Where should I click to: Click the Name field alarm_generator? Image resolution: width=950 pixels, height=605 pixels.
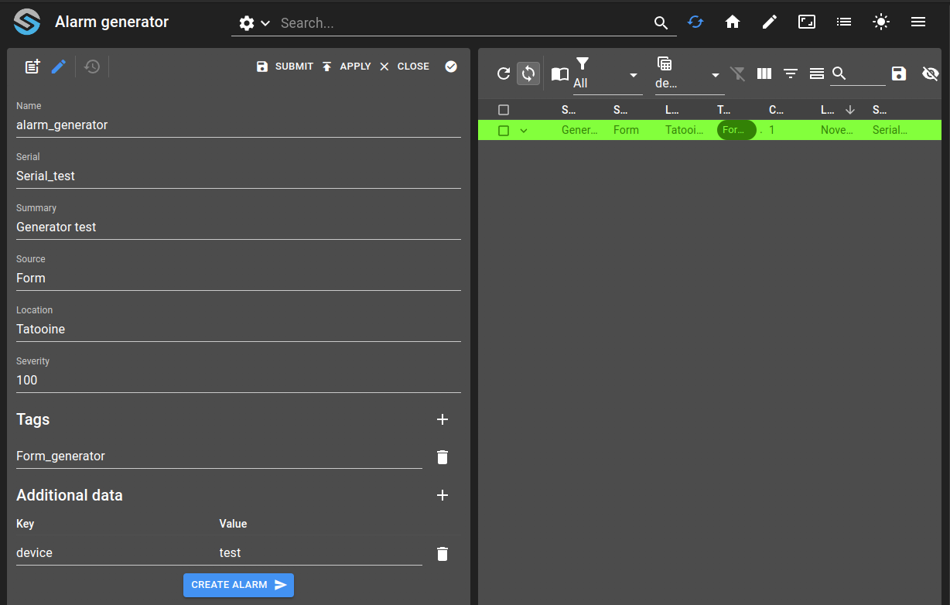(238, 125)
